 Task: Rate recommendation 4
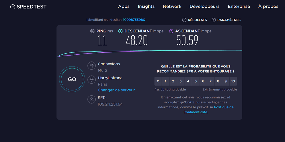point(188,81)
